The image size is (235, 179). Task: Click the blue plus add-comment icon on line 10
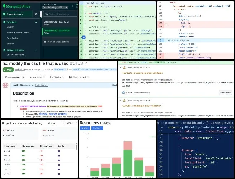(x=83, y=37)
